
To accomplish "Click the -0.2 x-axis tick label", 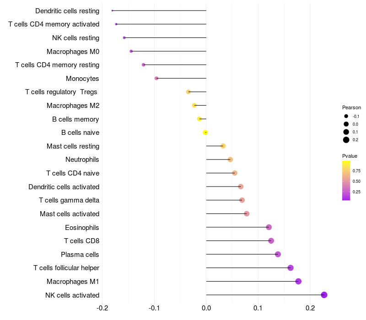I will (102, 308).
